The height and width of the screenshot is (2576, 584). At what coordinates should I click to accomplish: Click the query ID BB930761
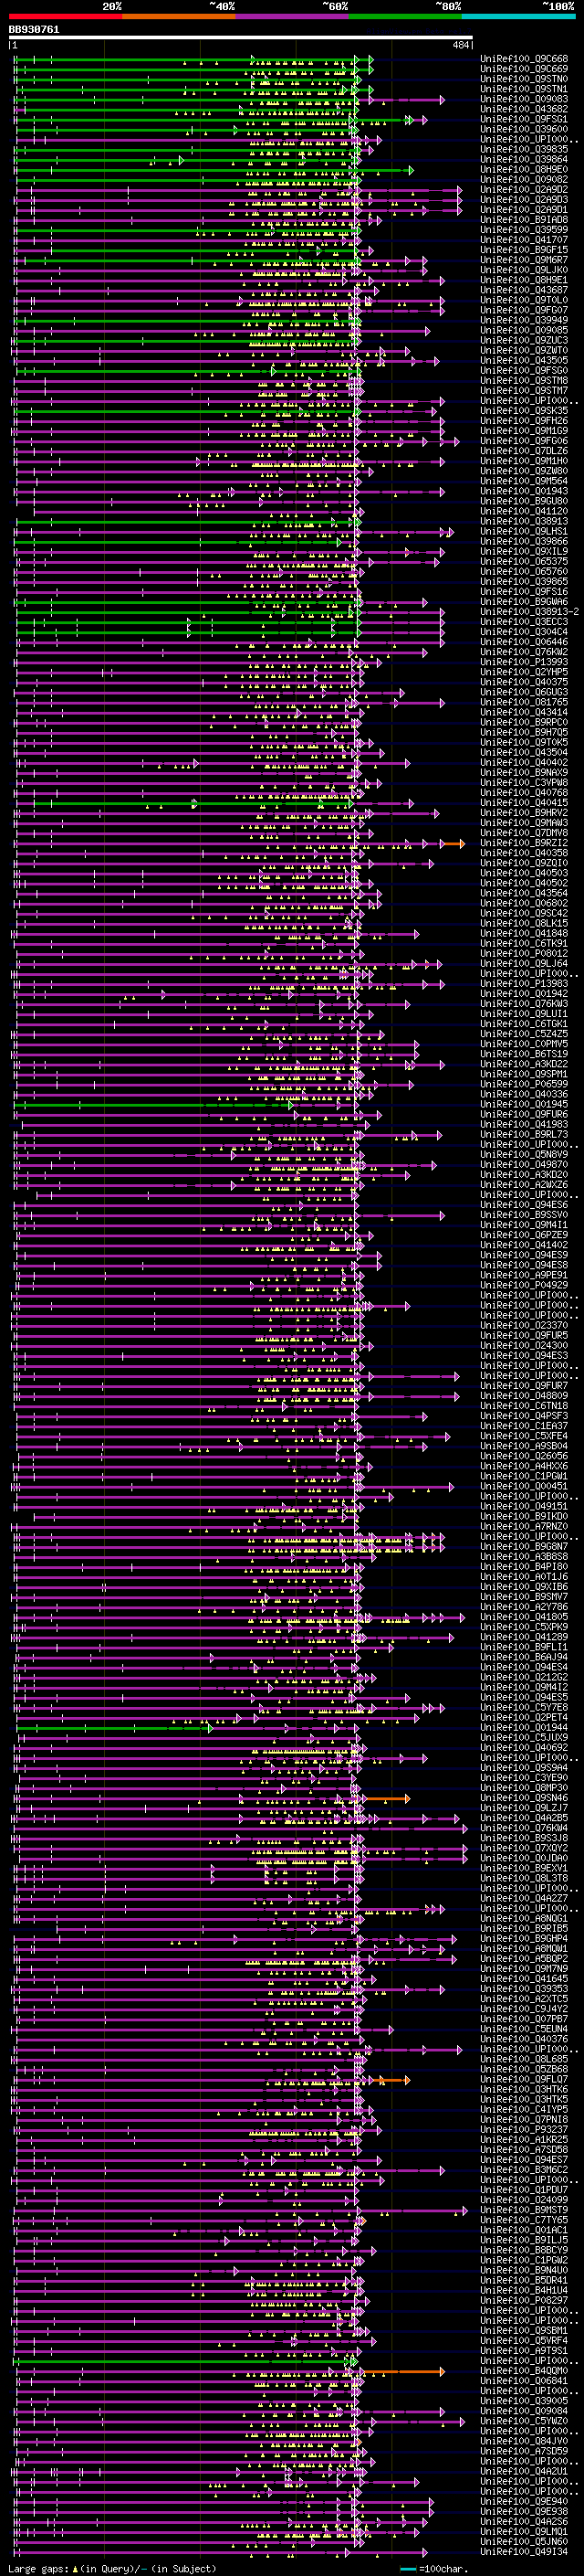34,30
